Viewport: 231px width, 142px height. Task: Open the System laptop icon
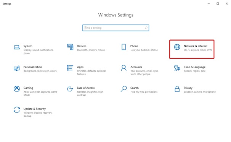17,47
